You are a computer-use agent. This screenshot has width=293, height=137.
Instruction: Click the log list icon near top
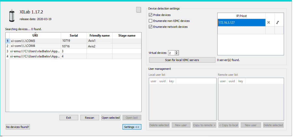pyautogui.click(x=139, y=10)
